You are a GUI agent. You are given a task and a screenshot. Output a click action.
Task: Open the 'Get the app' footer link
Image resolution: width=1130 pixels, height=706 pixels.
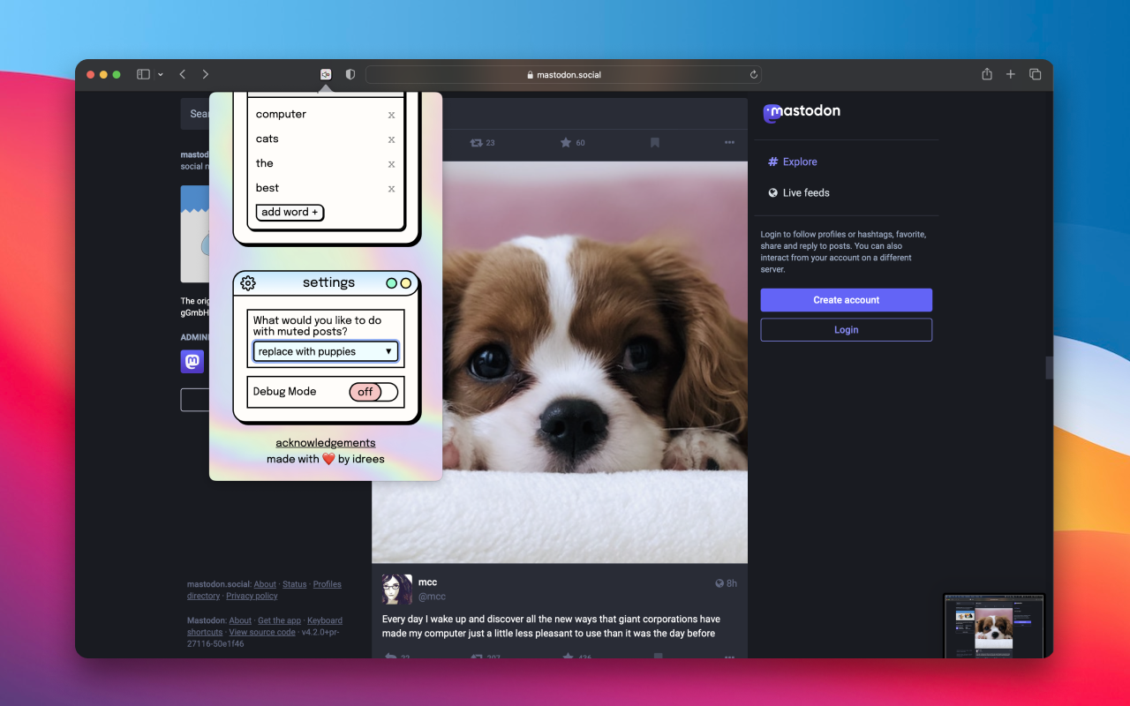click(x=279, y=620)
